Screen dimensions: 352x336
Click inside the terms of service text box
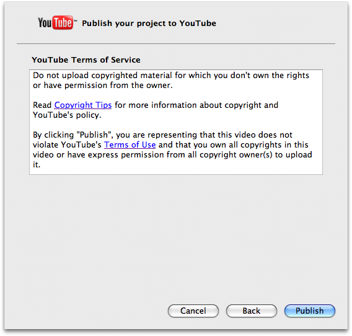[x=176, y=122]
